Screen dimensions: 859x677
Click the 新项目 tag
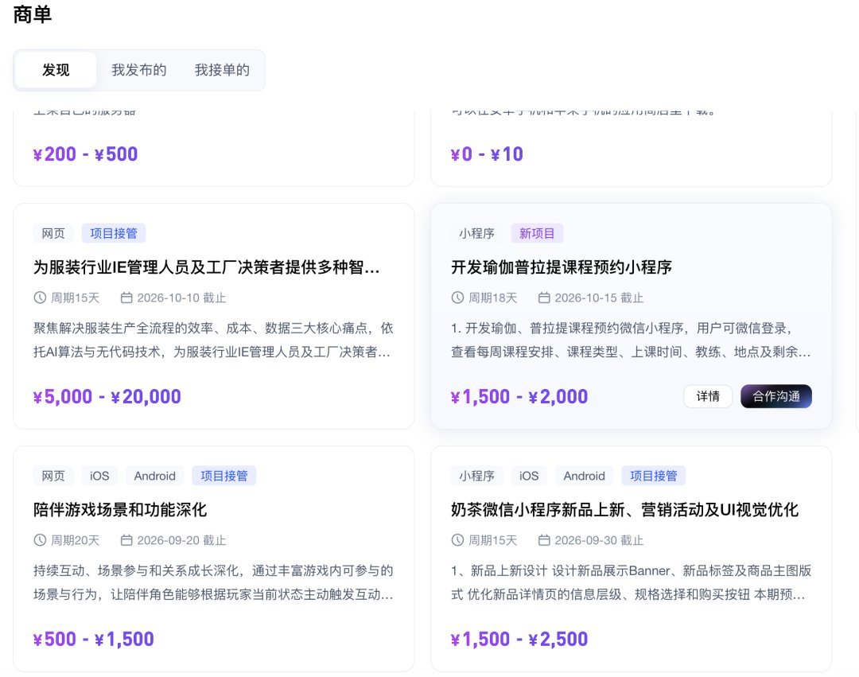(x=537, y=233)
